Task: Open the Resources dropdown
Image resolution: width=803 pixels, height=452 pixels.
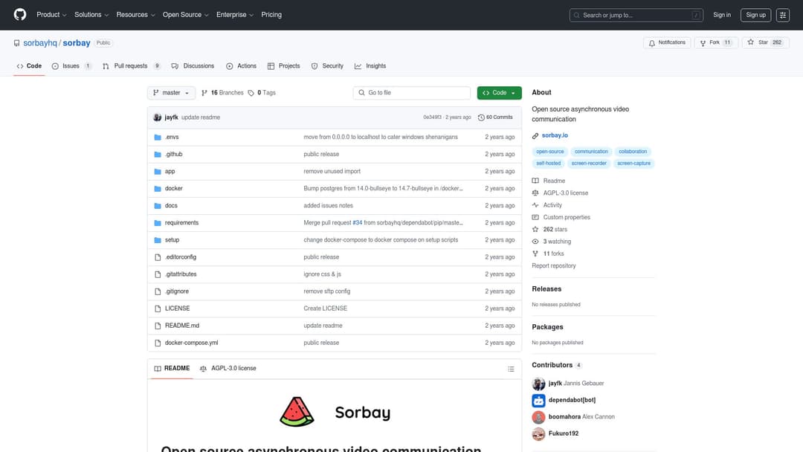Action: 135,15
